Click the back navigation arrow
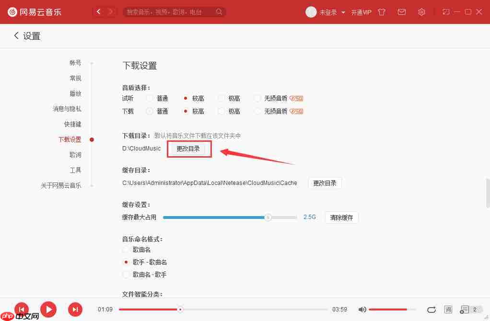The width and height of the screenshot is (490, 321). [99, 11]
